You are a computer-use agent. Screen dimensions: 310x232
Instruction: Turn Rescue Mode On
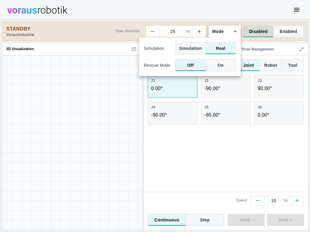pos(221,65)
